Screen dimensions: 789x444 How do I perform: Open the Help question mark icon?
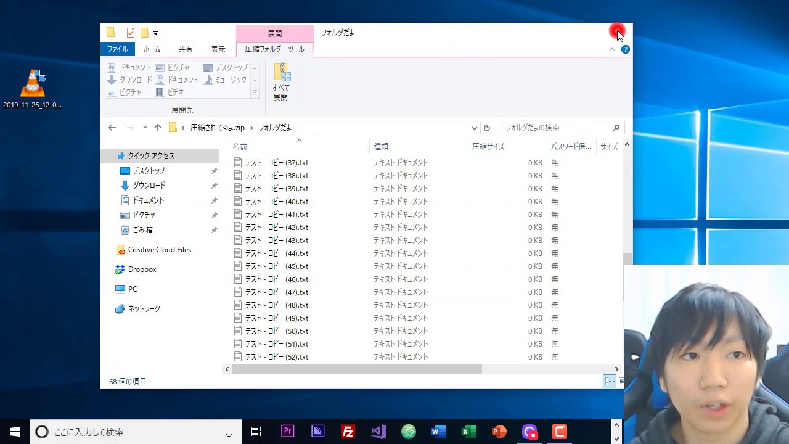pyautogui.click(x=626, y=49)
